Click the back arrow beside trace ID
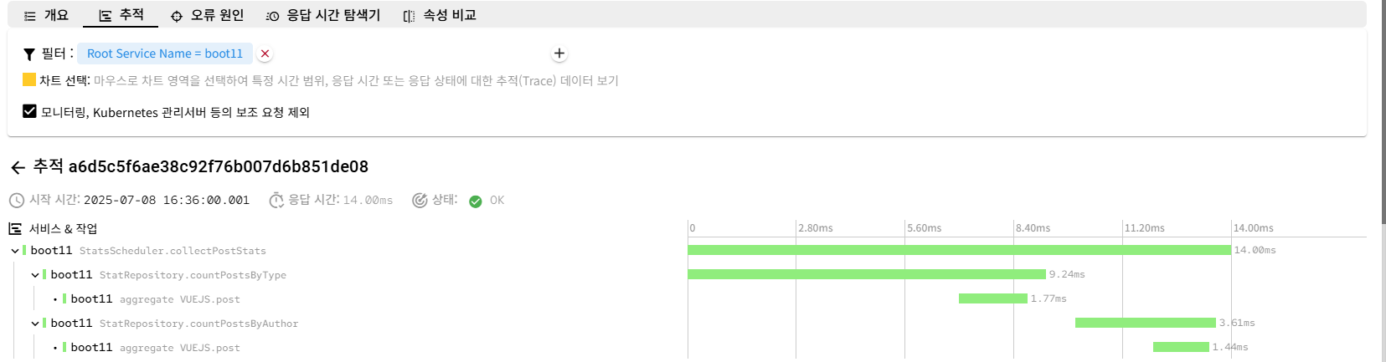This screenshot has height=362, width=1386. (18, 168)
